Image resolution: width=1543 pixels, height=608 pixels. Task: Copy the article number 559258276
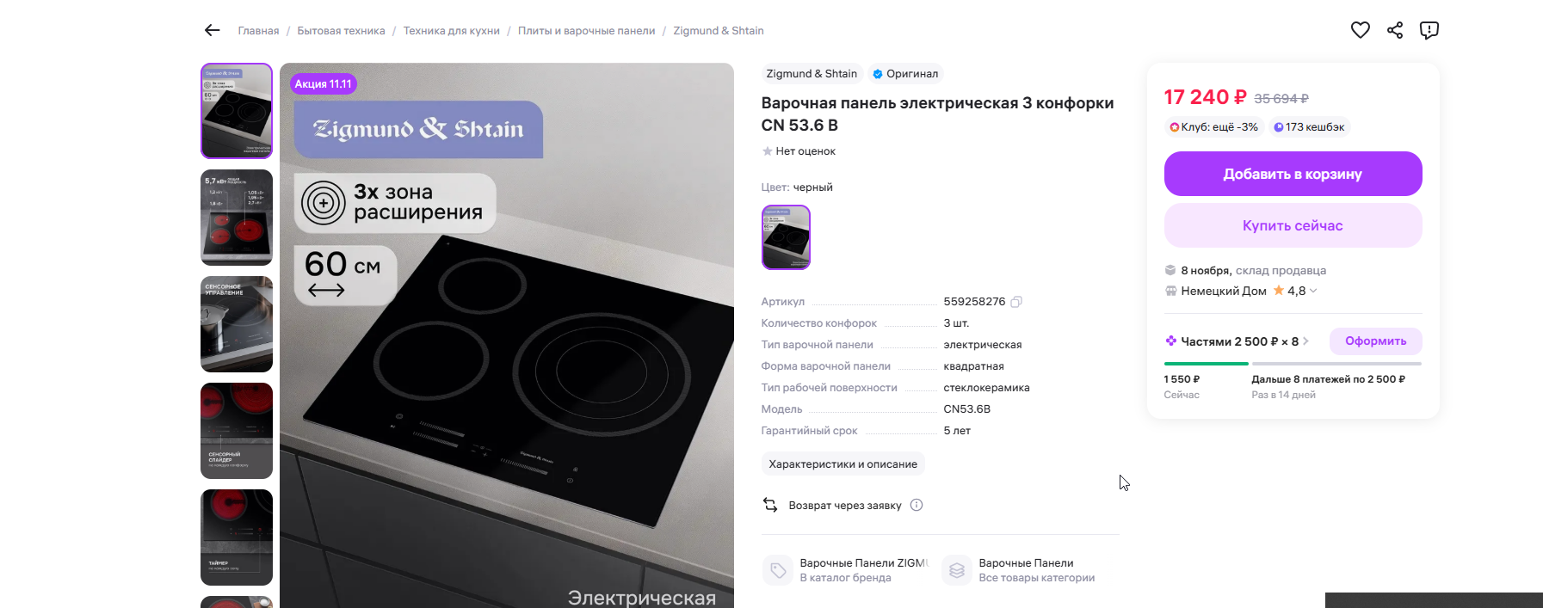1016,302
